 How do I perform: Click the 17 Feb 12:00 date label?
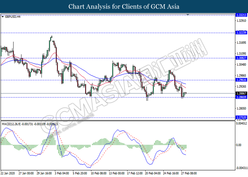pos(135,173)
